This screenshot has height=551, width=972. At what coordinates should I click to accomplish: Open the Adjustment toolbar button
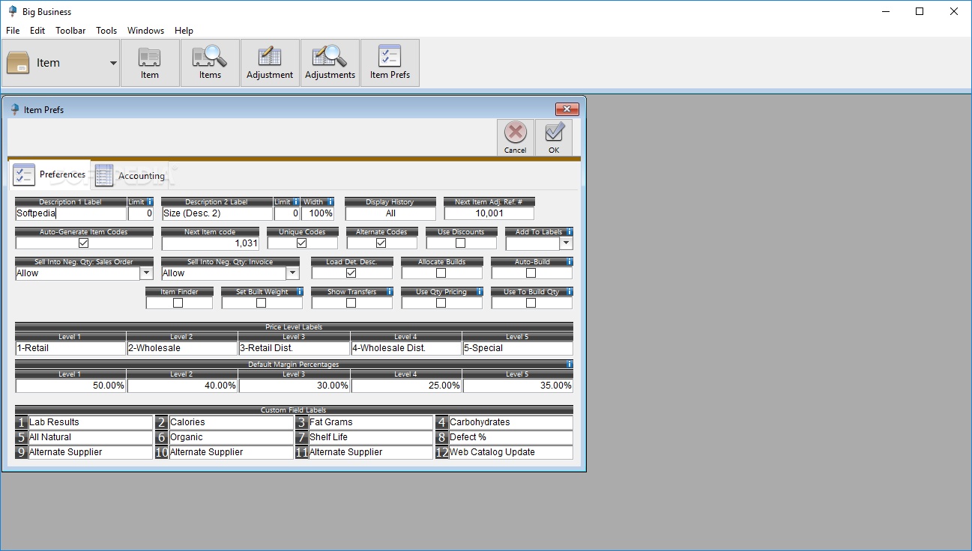point(270,63)
